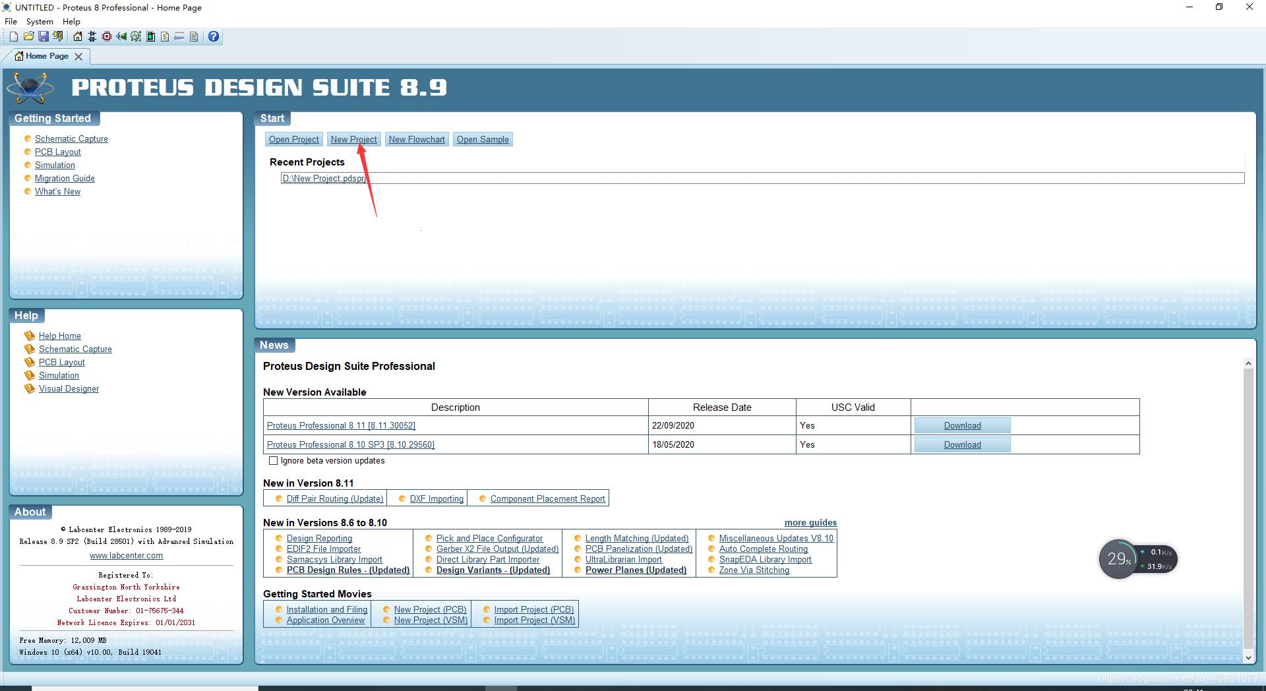Click the New Flowchart button
Screen dimensions: 1266x691
(417, 139)
